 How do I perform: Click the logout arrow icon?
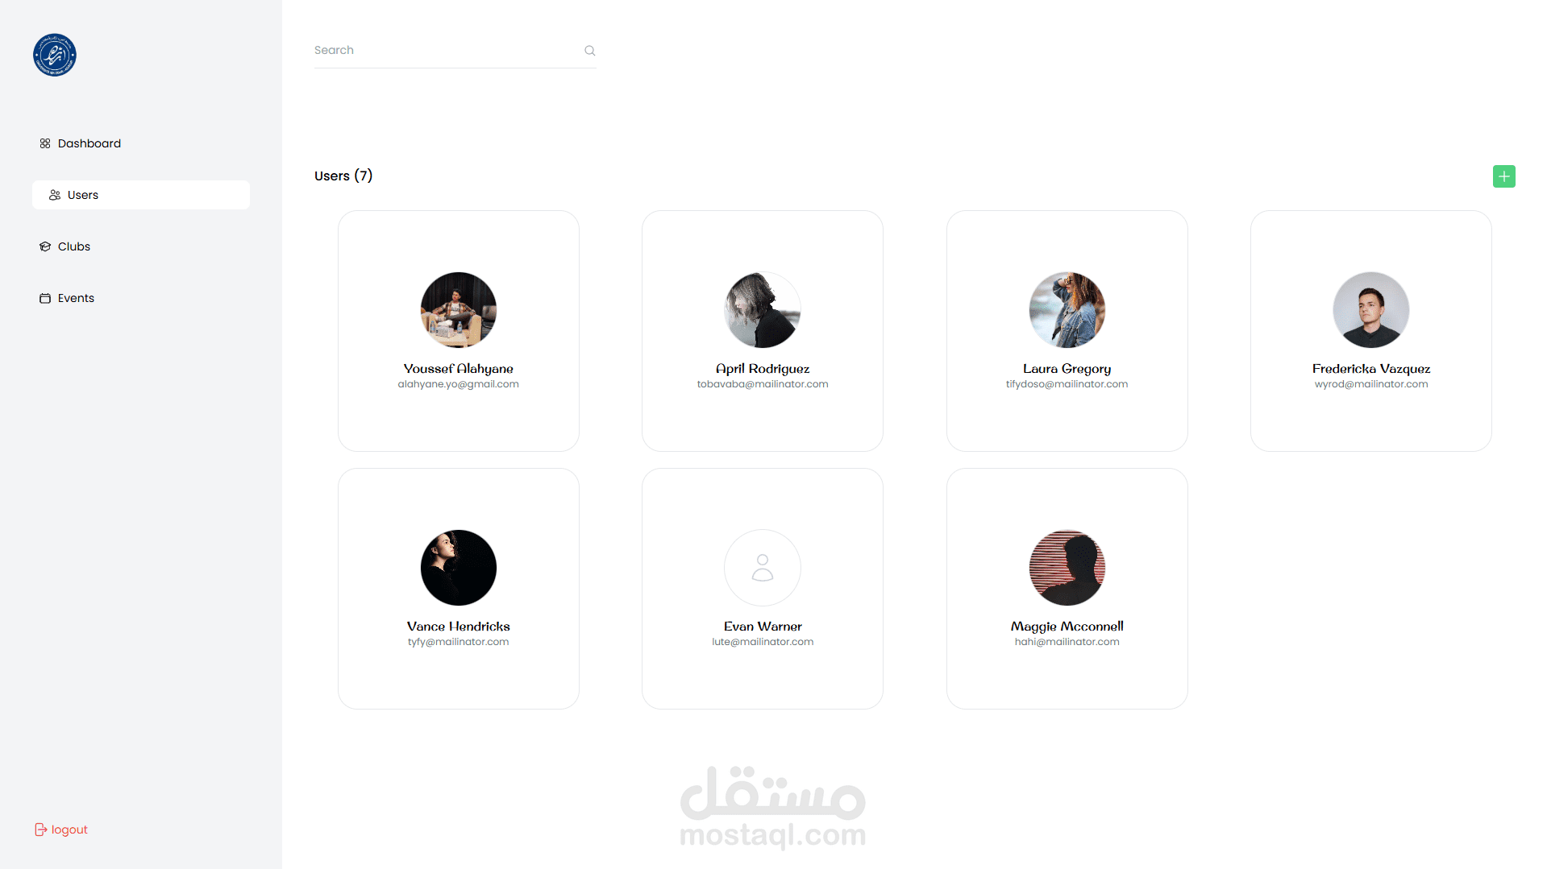click(x=40, y=830)
